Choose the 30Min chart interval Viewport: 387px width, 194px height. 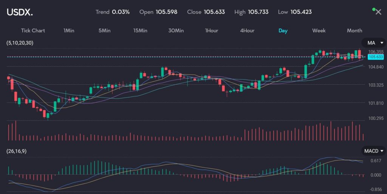(x=176, y=31)
